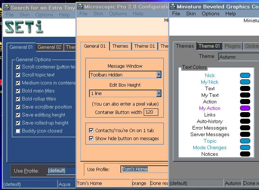Click the Topic color swatch
The height and width of the screenshot is (190, 259).
click(245, 141)
